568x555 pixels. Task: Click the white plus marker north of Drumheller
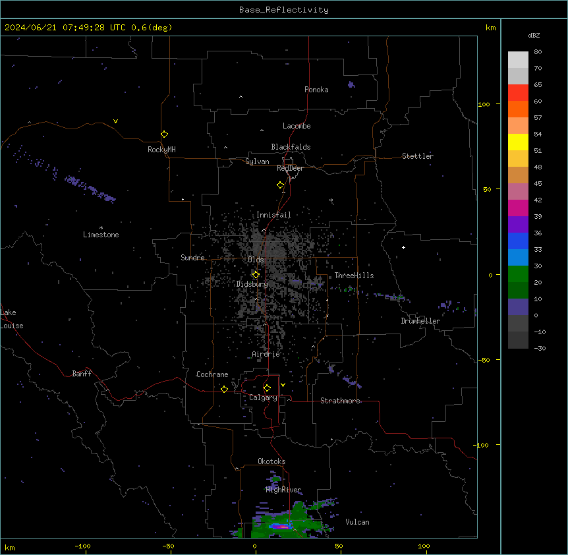[x=403, y=247]
